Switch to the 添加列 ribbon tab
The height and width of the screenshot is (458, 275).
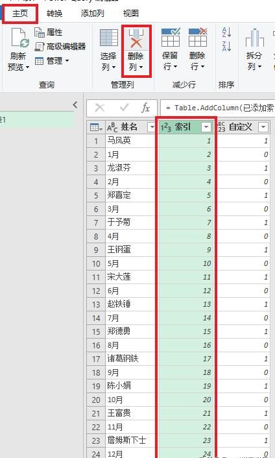92,14
